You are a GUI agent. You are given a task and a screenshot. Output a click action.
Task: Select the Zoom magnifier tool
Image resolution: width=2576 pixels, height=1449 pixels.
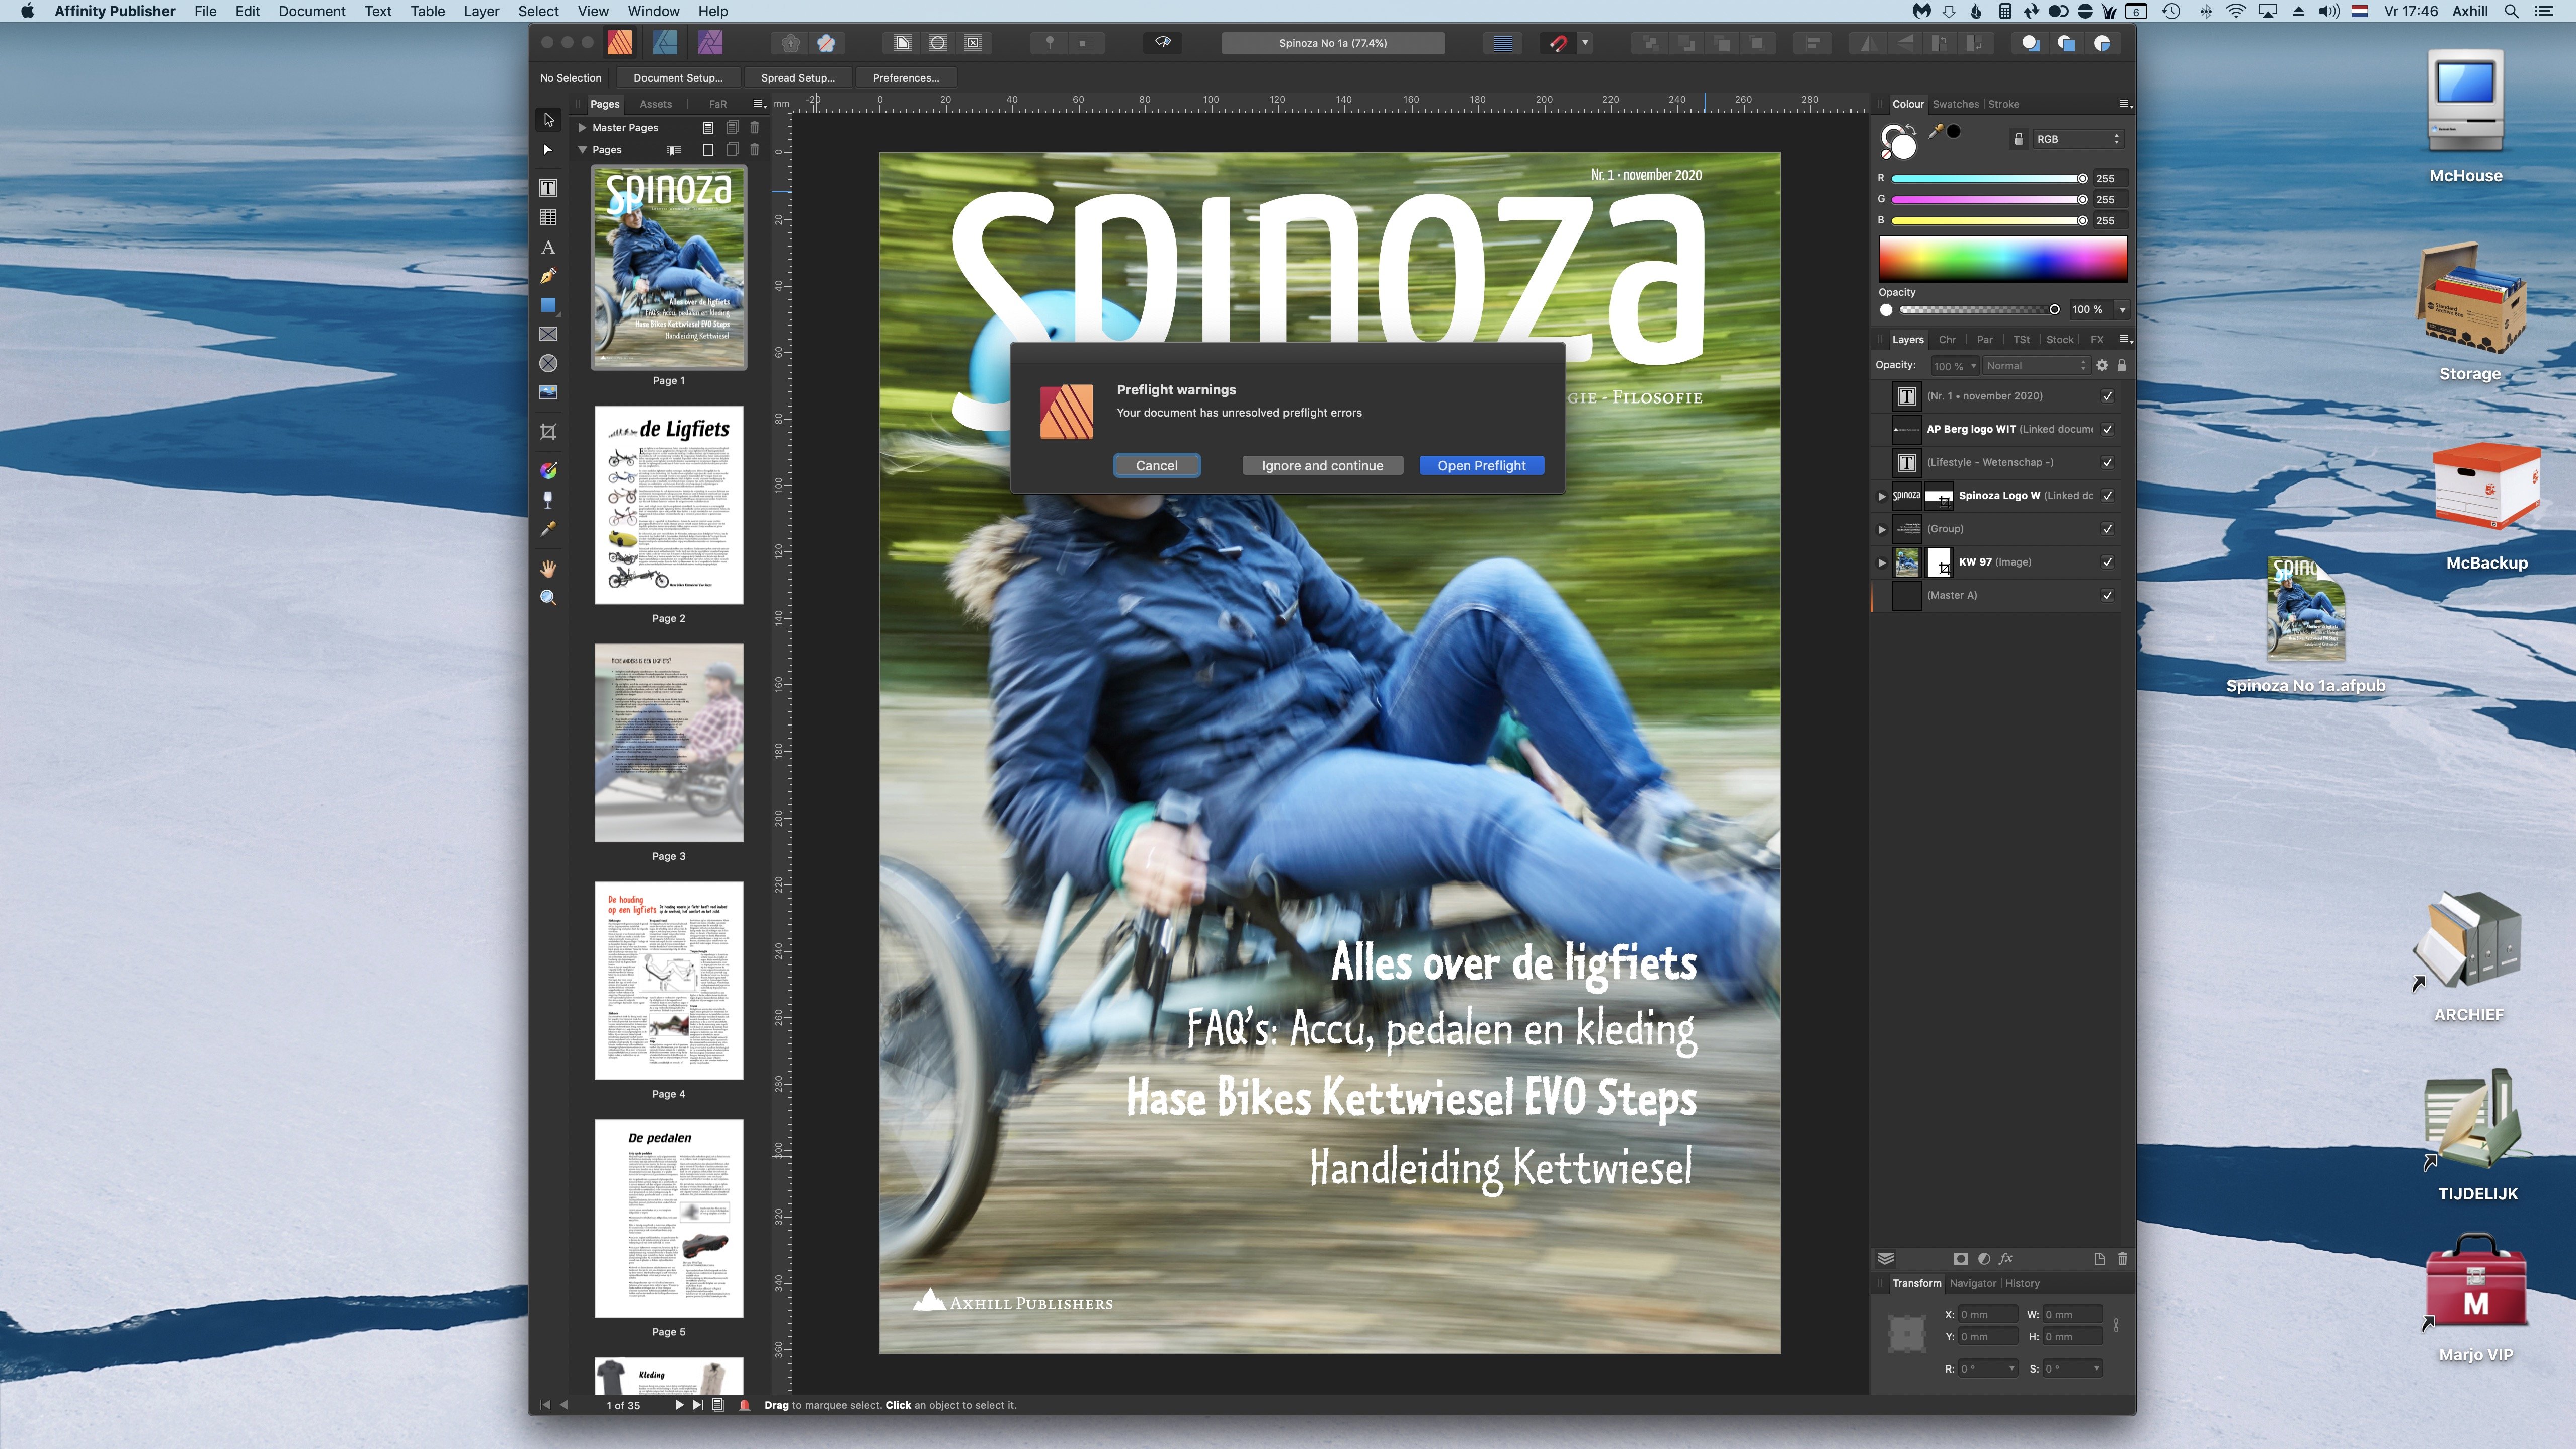tap(548, 597)
